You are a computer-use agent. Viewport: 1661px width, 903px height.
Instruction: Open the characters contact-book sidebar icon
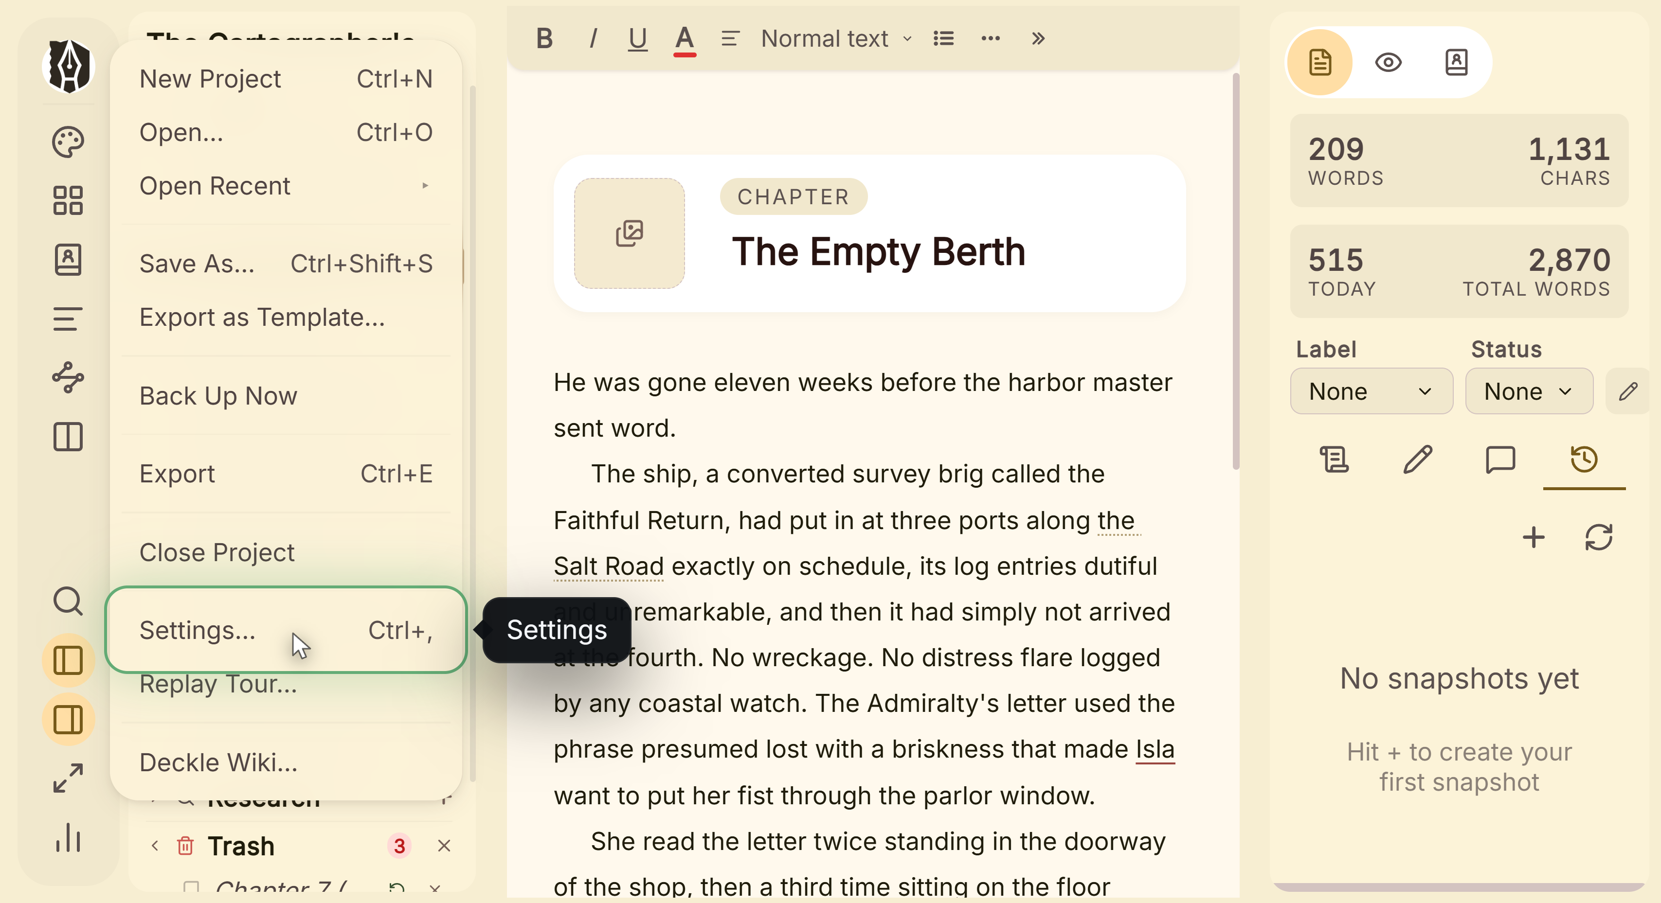[x=68, y=260]
